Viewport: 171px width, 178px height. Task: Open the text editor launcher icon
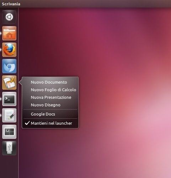(9, 115)
